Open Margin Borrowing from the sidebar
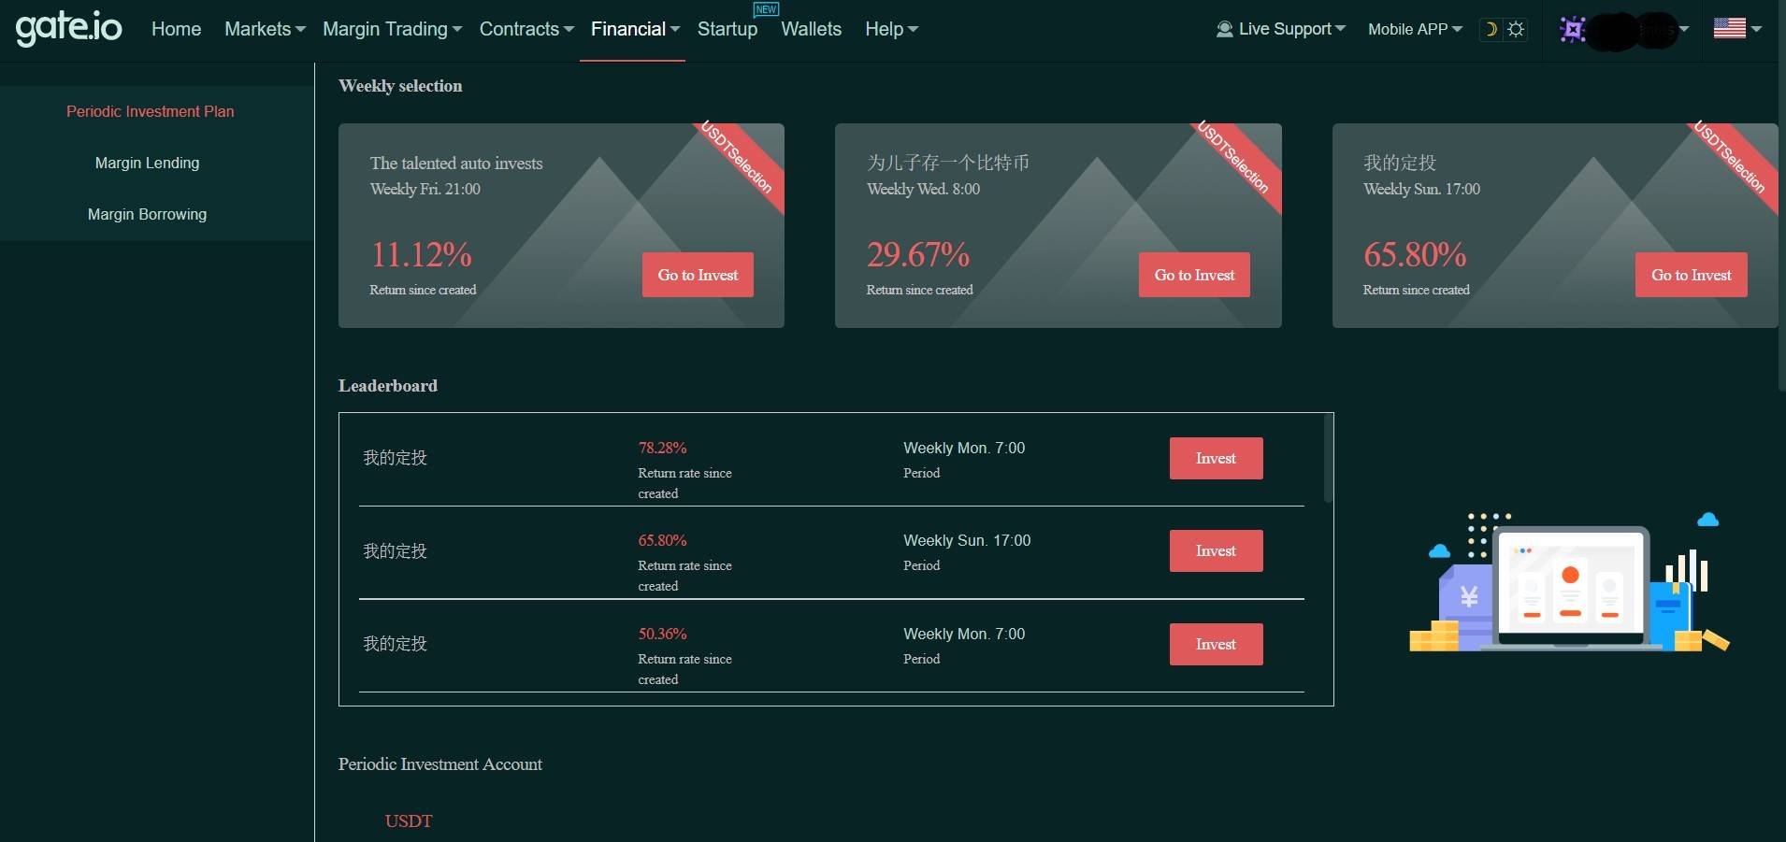Image resolution: width=1786 pixels, height=842 pixels. pyautogui.click(x=147, y=214)
